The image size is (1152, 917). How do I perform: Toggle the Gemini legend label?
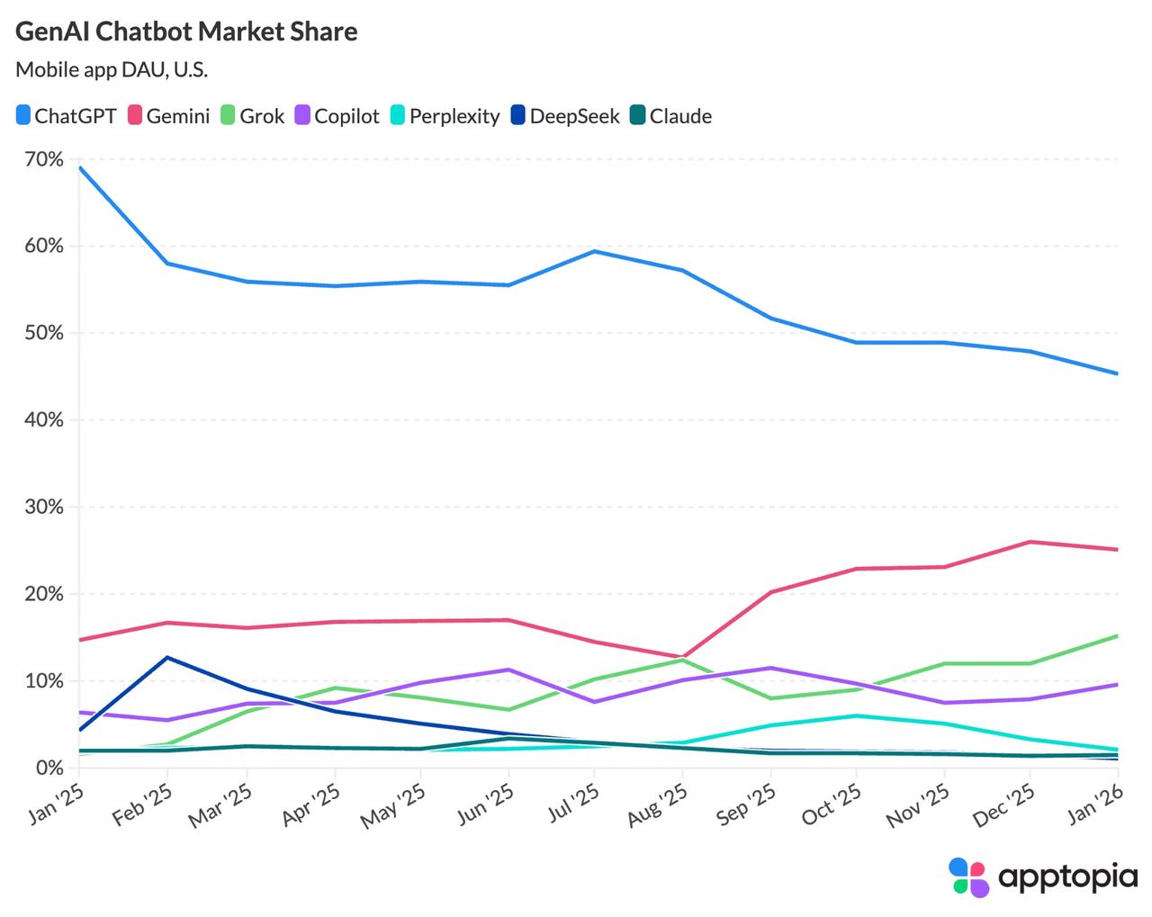178,116
